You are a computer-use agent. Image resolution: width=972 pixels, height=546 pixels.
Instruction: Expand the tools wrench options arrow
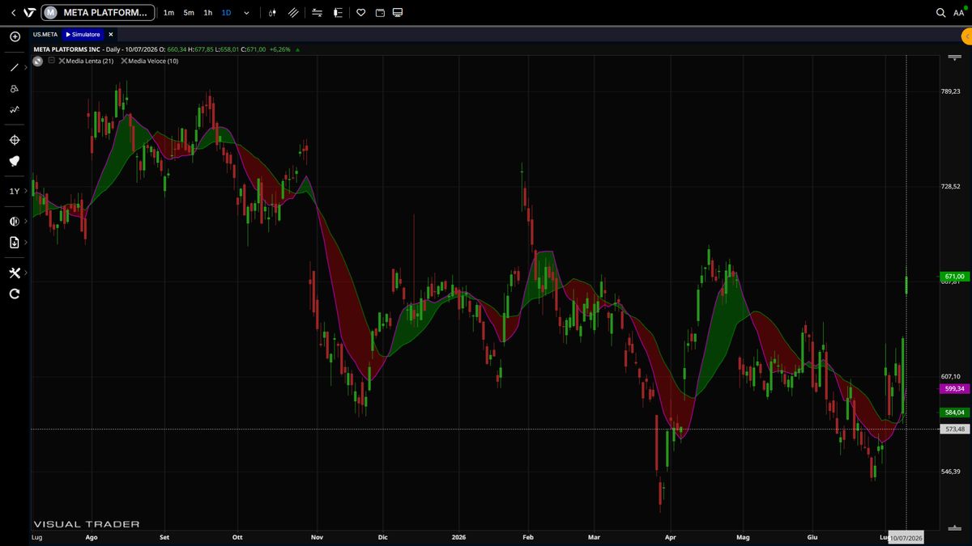[x=27, y=273]
